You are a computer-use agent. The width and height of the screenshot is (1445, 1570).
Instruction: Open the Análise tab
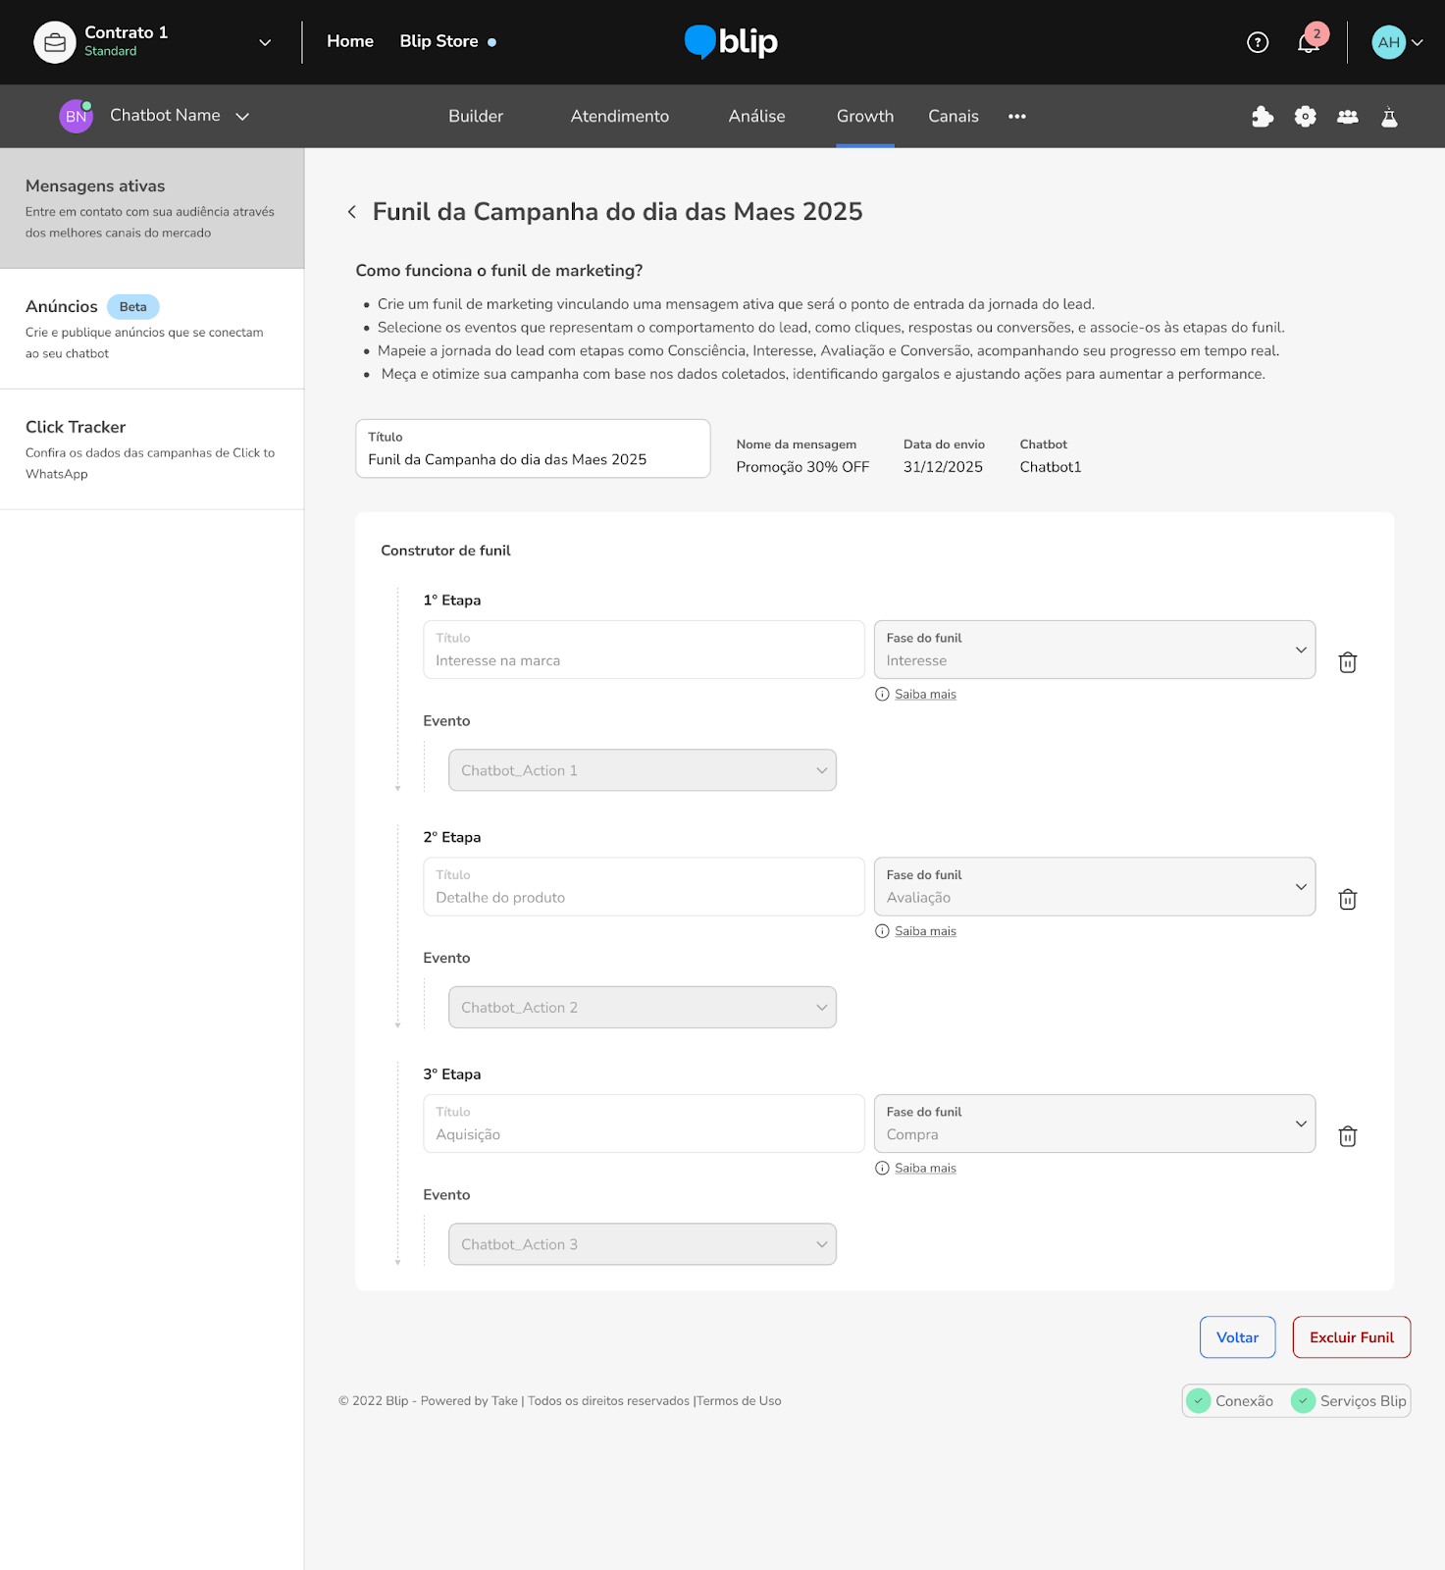coord(756,116)
